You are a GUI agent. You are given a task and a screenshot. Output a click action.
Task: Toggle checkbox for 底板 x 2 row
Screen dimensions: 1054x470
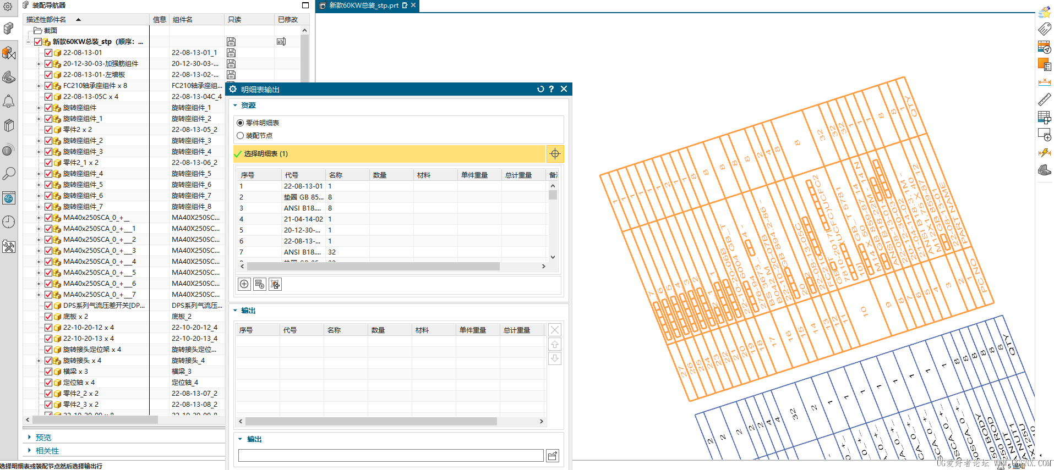point(48,317)
